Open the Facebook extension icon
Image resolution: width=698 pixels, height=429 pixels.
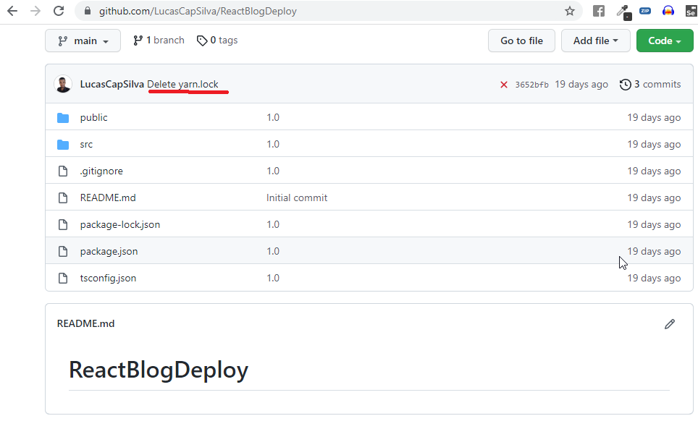tap(599, 11)
